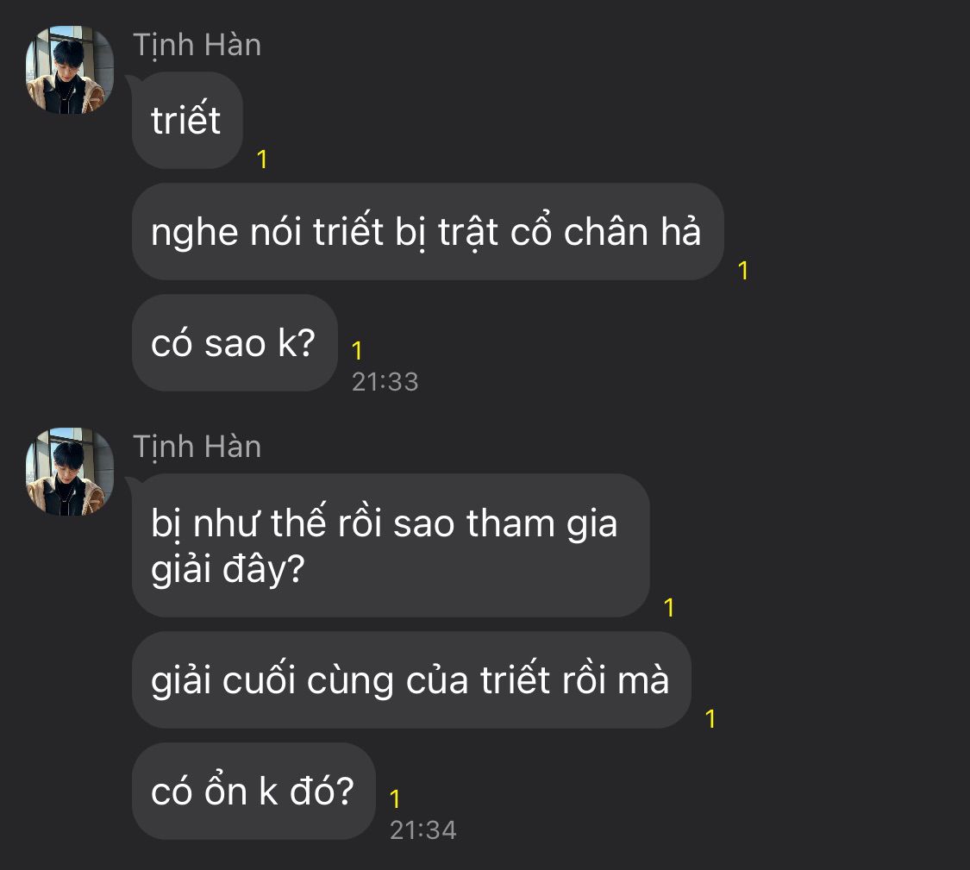The image size is (970, 870).
Task: Tap unread count beside 'giải cuối cùng' message
Action: [710, 719]
